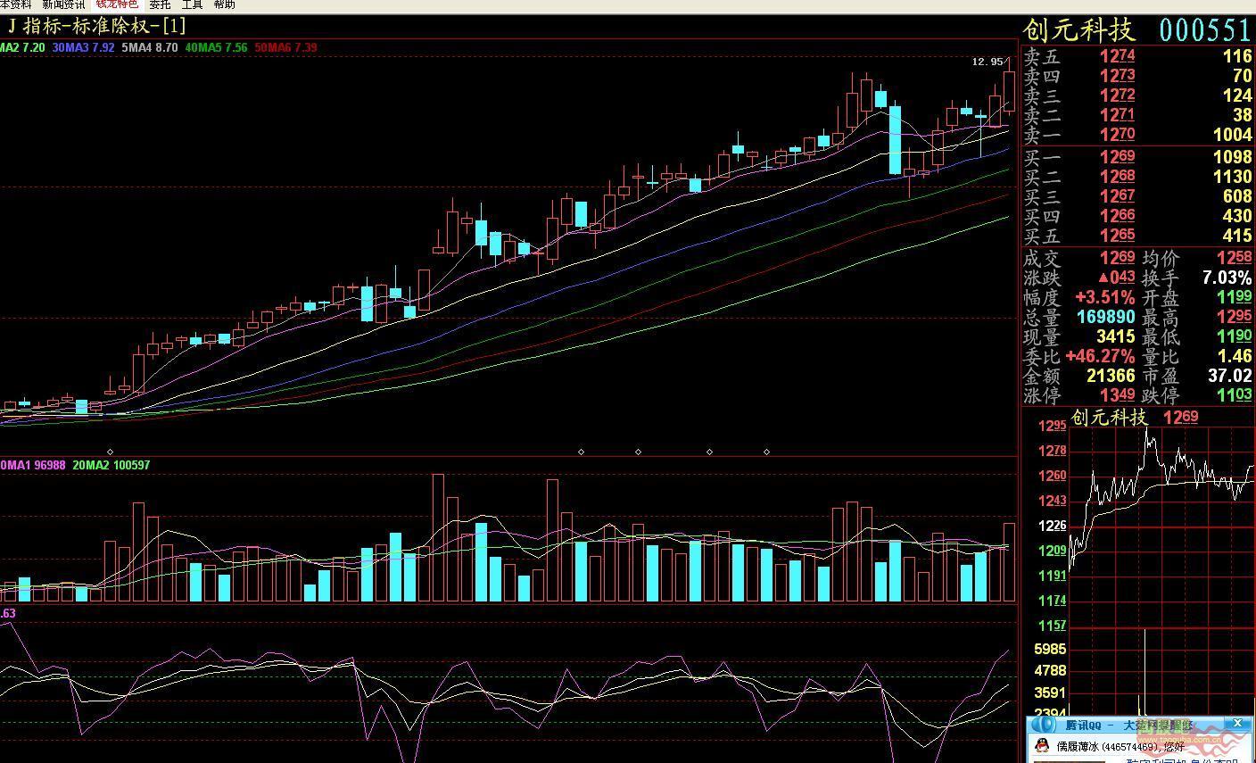Click the chart title J 指标-标准除权-[1]
The height and width of the screenshot is (763, 1256).
click(x=96, y=27)
